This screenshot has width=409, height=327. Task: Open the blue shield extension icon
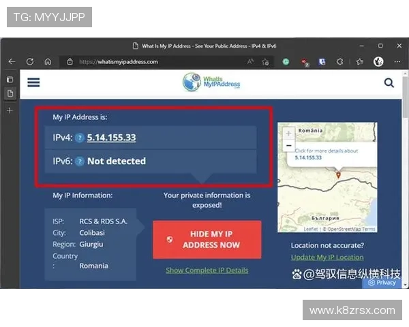(x=322, y=61)
